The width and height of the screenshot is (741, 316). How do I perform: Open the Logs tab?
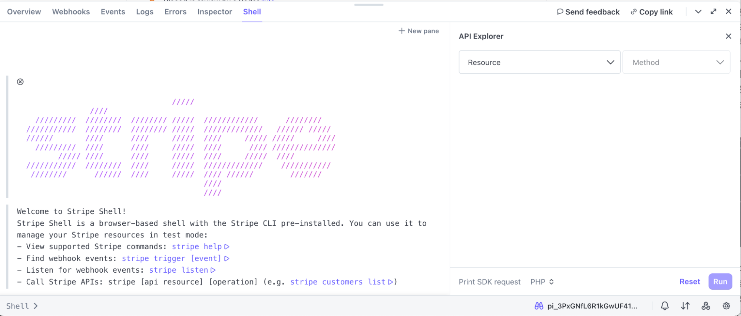145,12
